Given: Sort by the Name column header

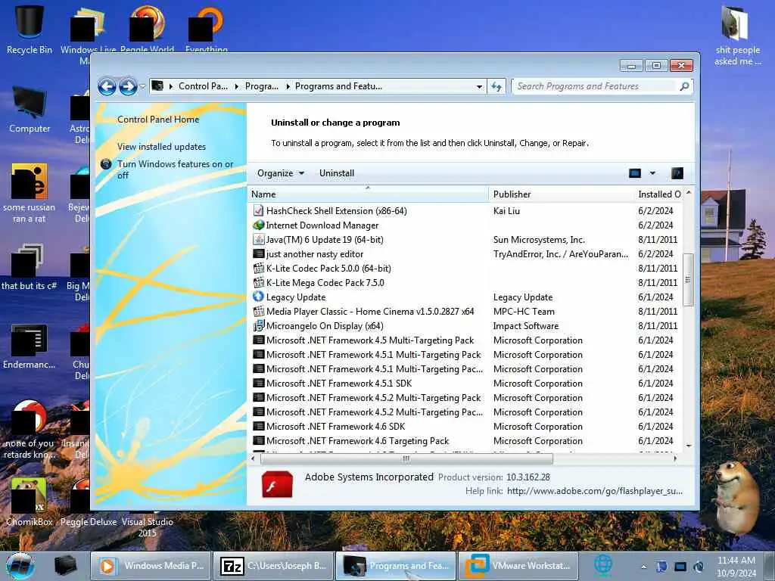Looking at the screenshot, I should 368,194.
